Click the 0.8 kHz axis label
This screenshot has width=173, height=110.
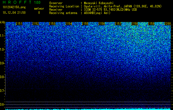coord(2,77)
